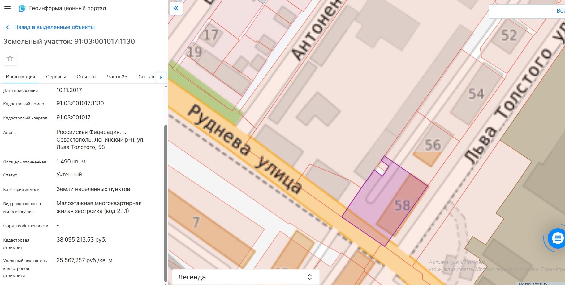Add parcel to favorites with star
This screenshot has width=565, height=285.
(x=10, y=58)
